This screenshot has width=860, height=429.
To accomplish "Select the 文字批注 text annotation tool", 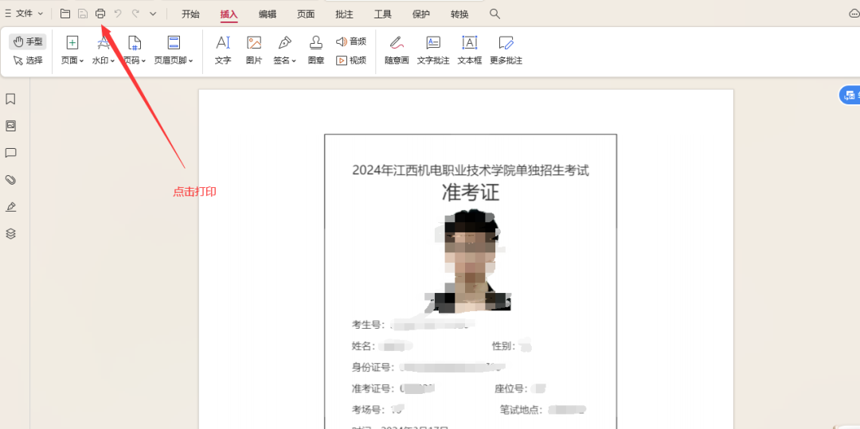I will (x=433, y=50).
